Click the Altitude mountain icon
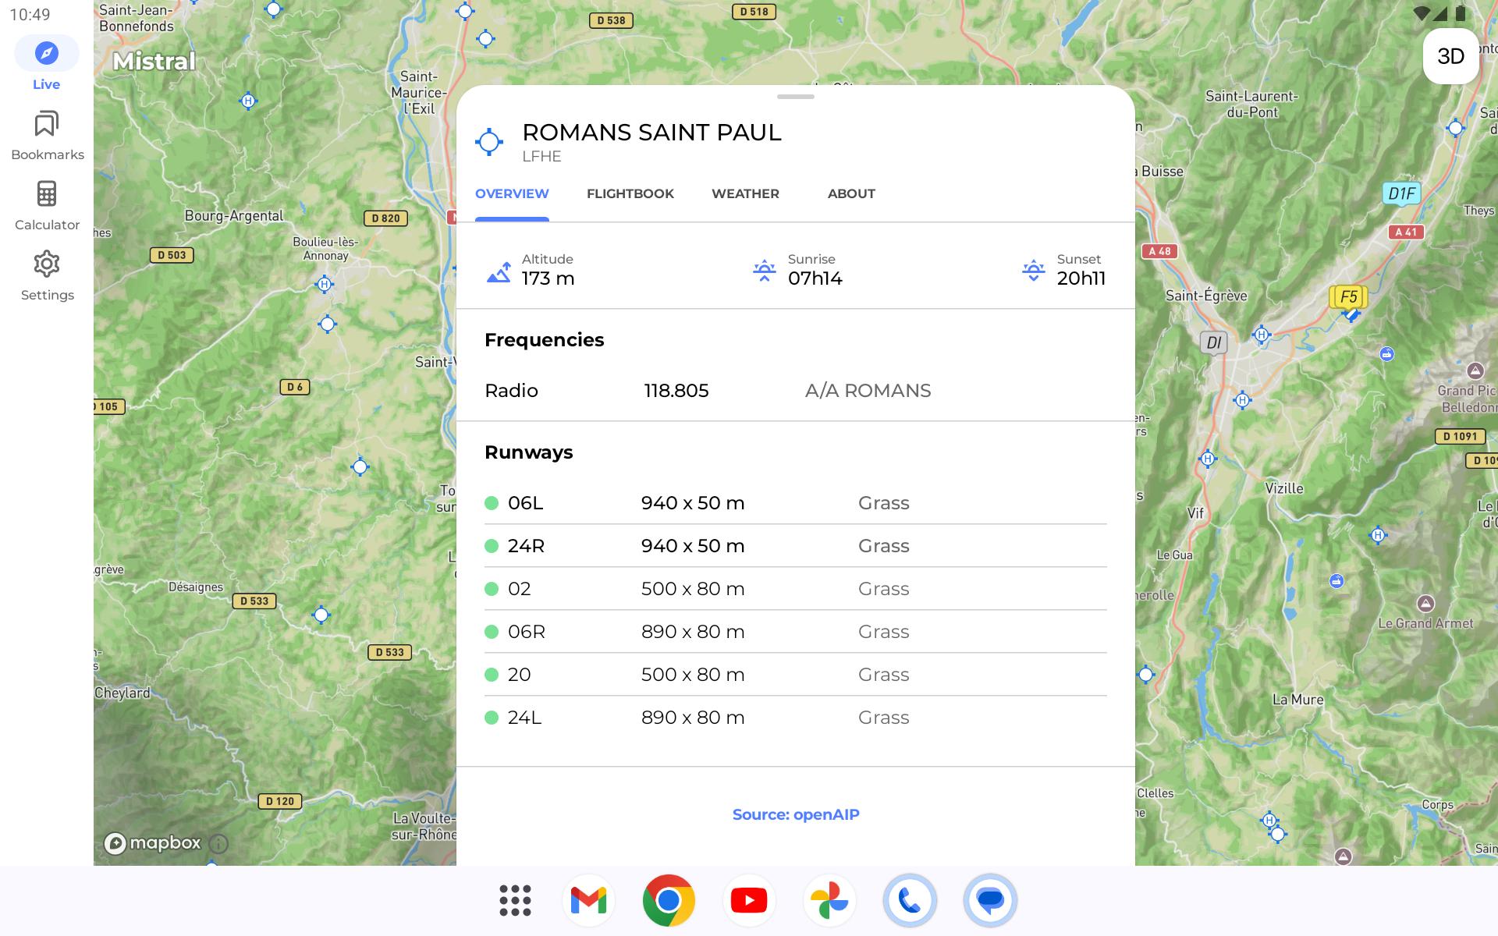 coord(499,271)
